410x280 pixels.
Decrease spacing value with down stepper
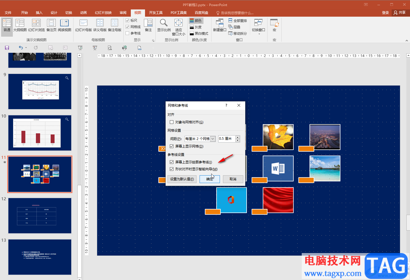point(237,140)
